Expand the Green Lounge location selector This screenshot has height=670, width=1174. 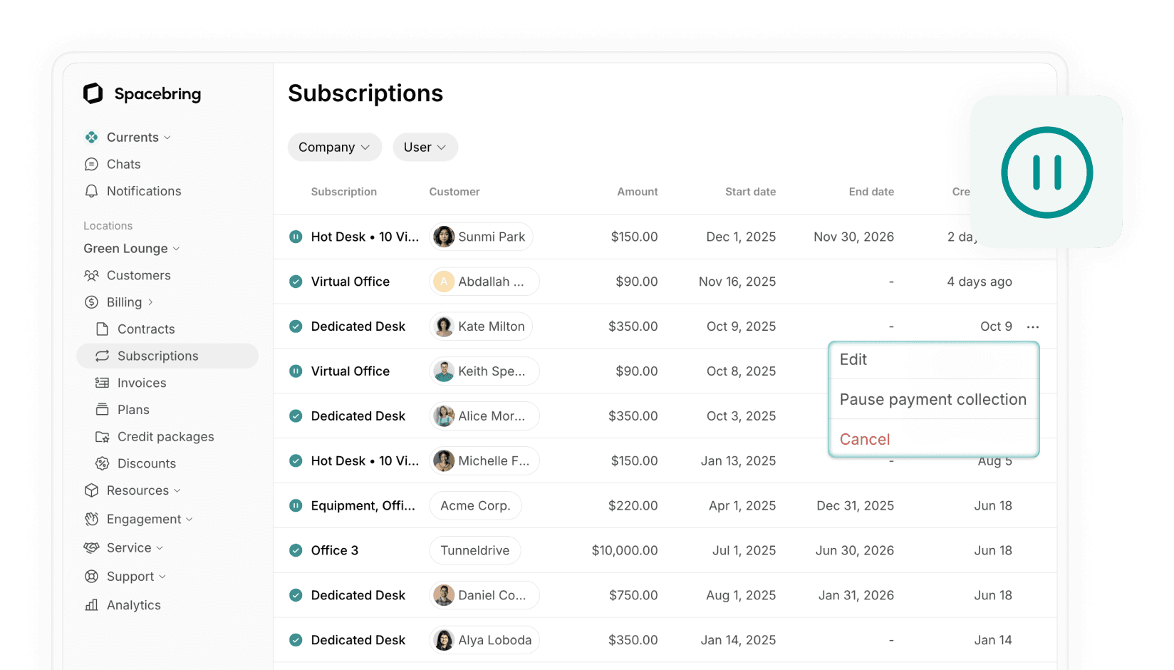coord(131,248)
